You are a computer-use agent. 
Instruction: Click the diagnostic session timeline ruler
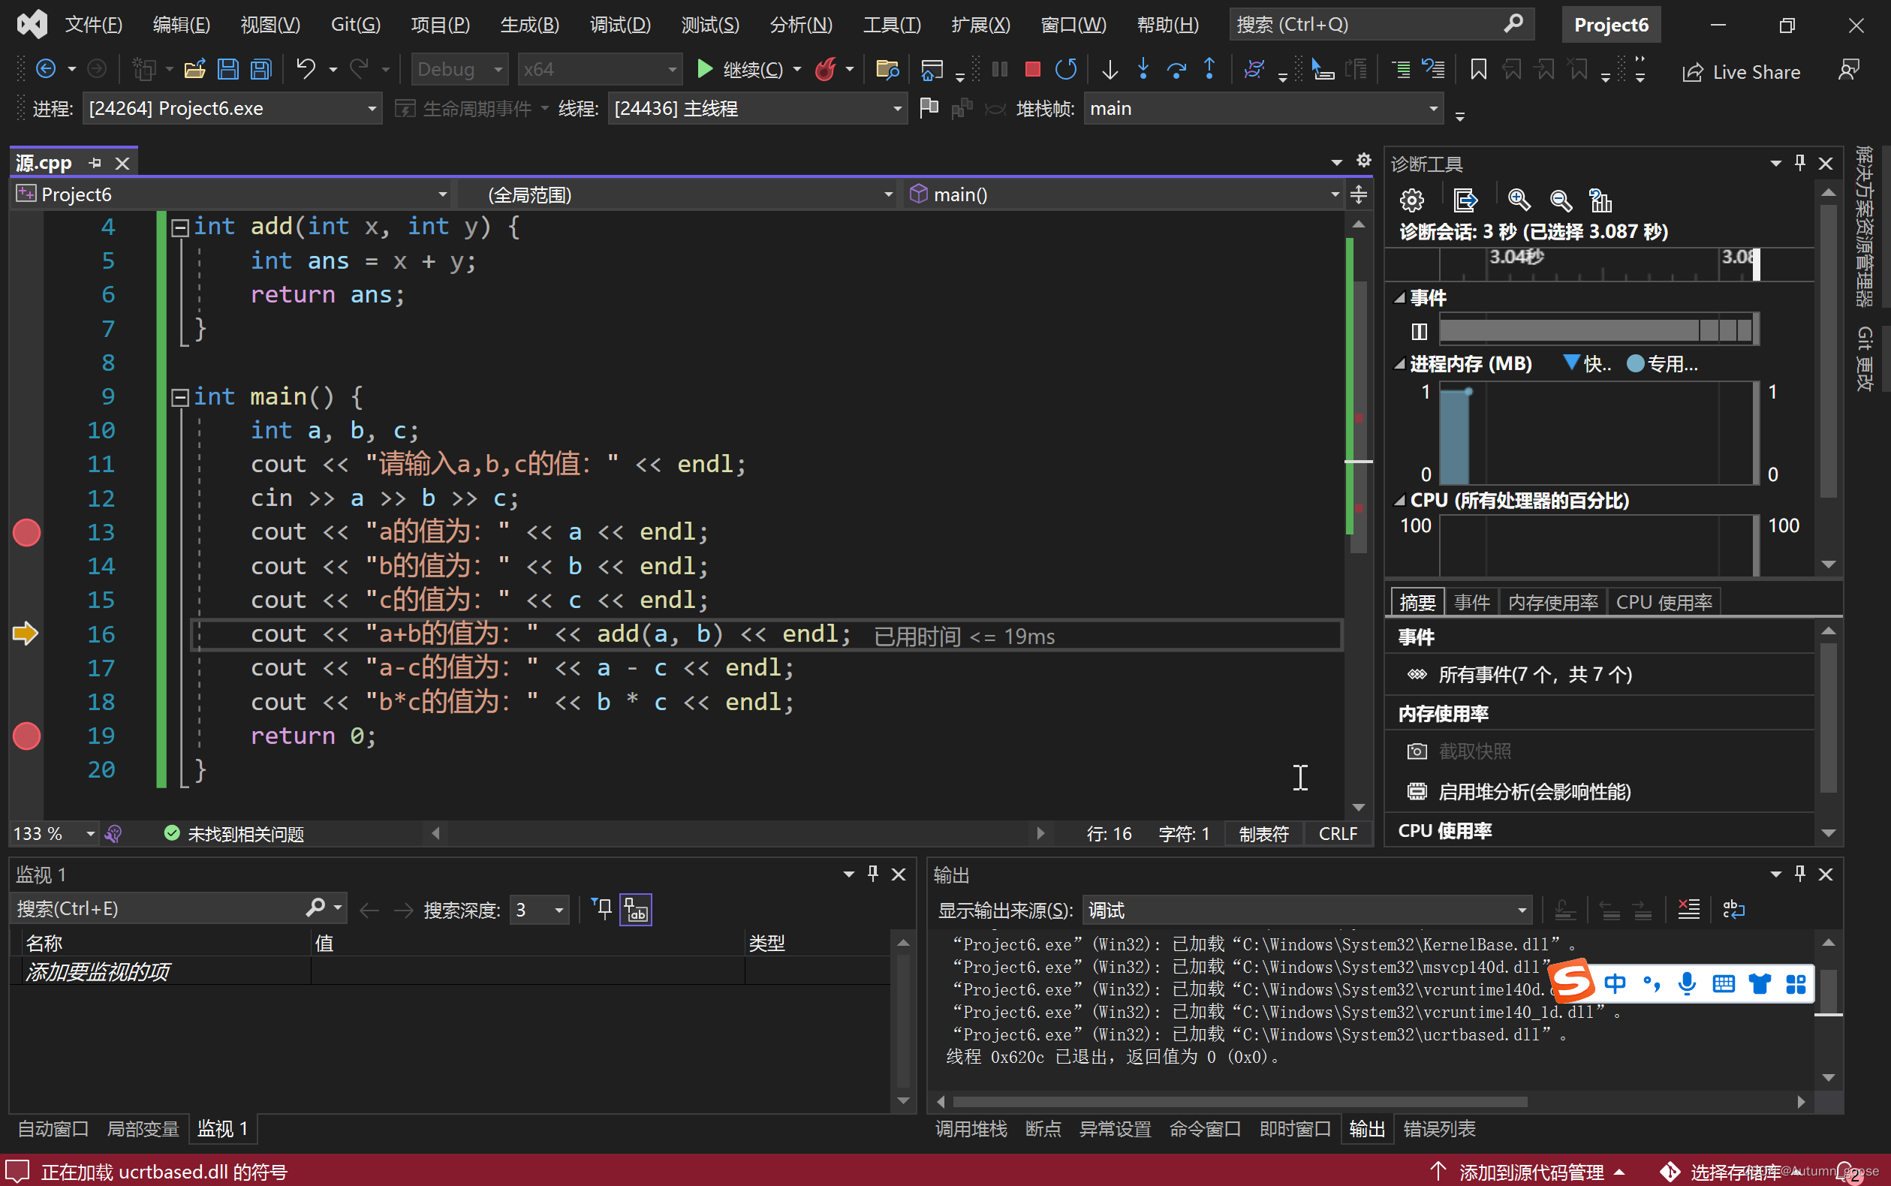[1600, 264]
